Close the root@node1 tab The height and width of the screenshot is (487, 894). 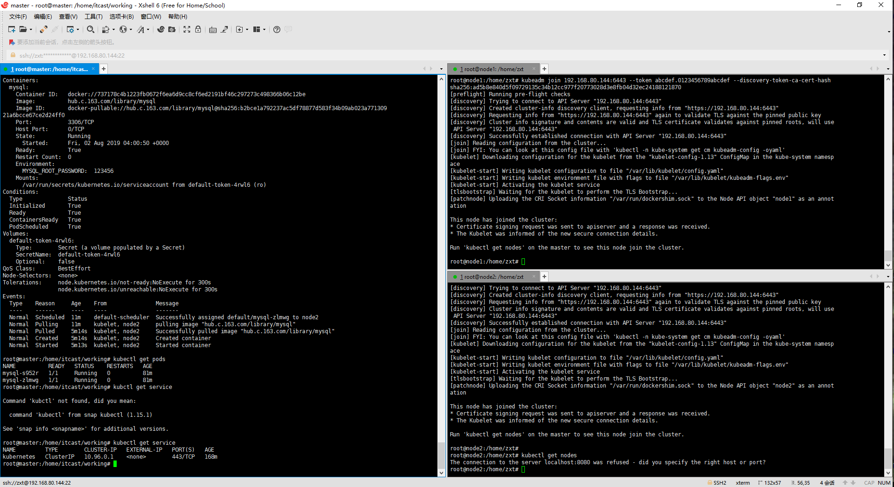534,69
